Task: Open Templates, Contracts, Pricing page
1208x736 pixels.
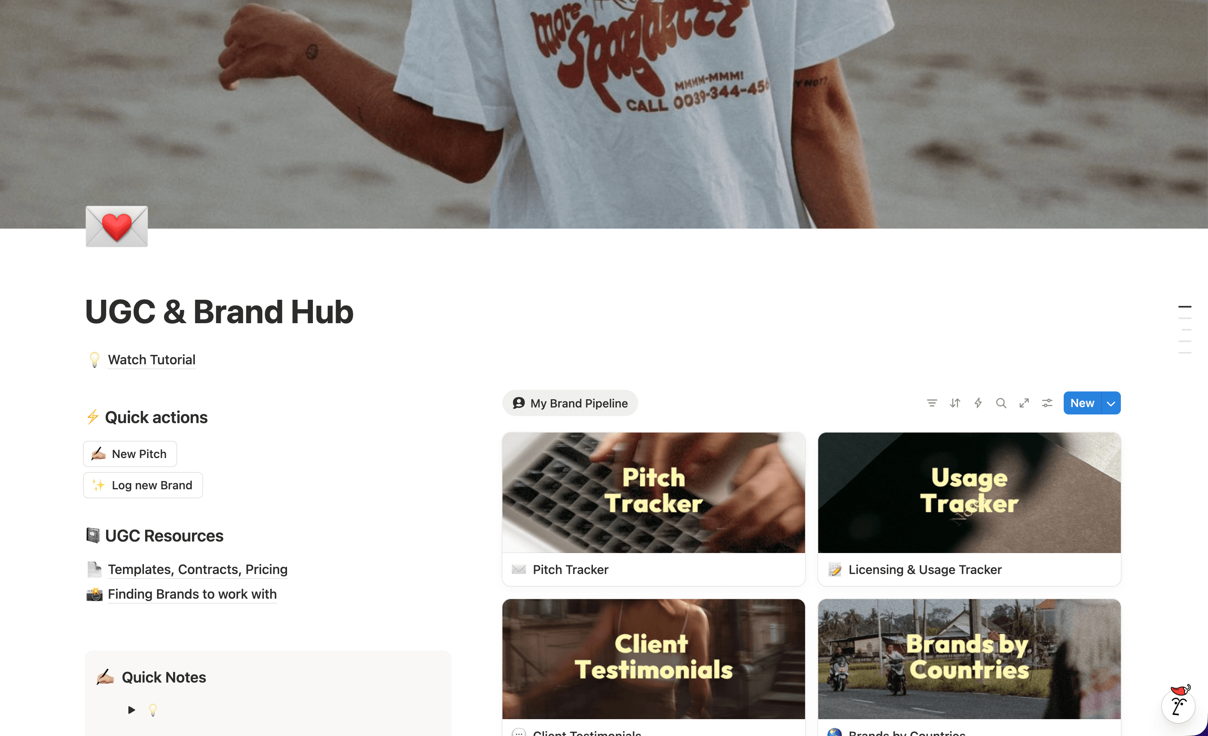Action: click(x=198, y=569)
